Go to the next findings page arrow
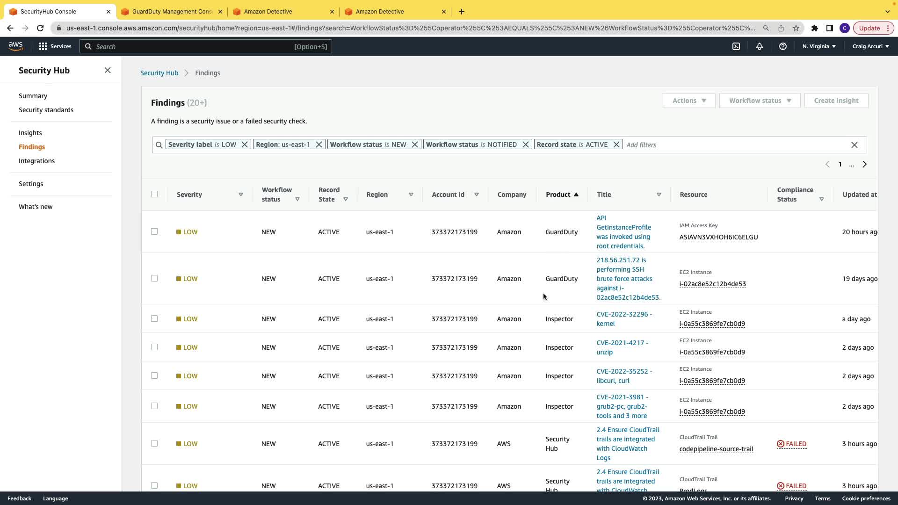This screenshot has height=505, width=898. coord(864,164)
